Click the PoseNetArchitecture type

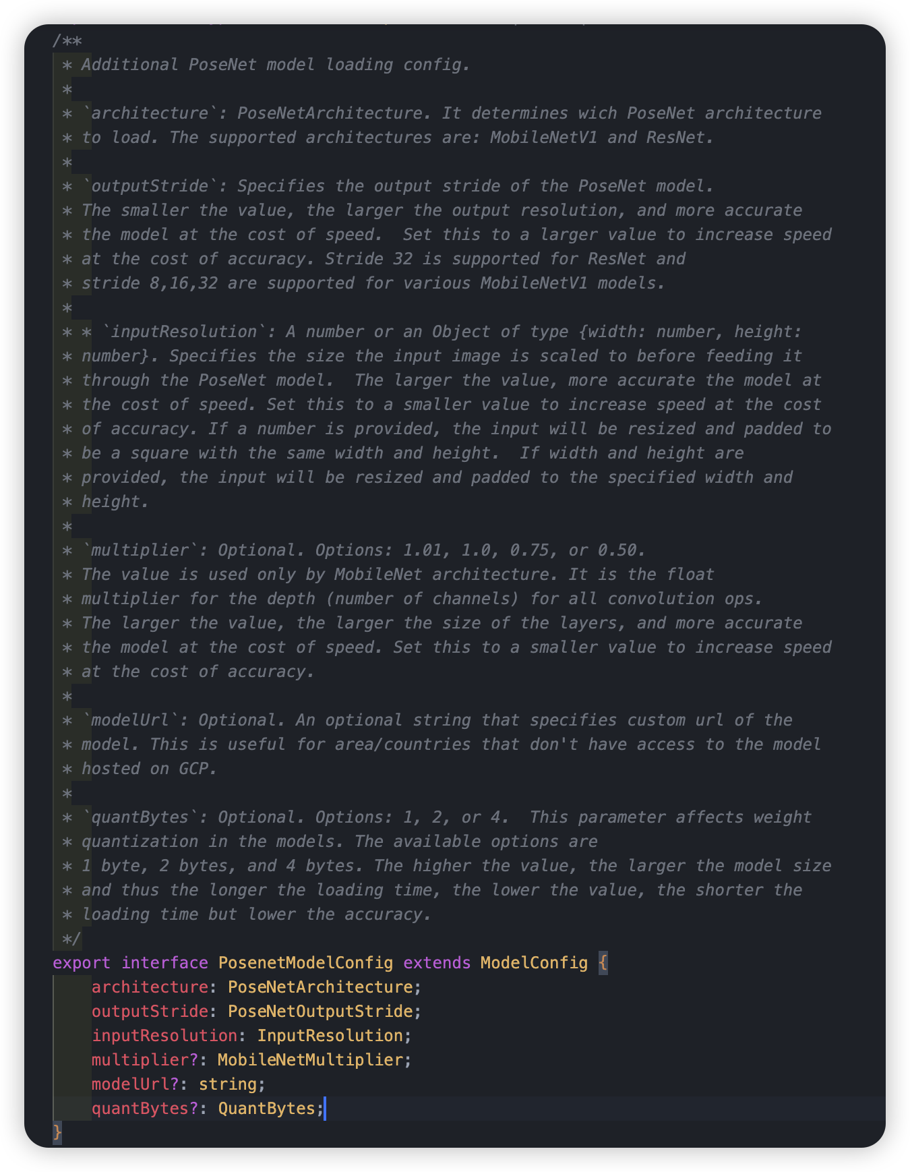pyautogui.click(x=320, y=987)
